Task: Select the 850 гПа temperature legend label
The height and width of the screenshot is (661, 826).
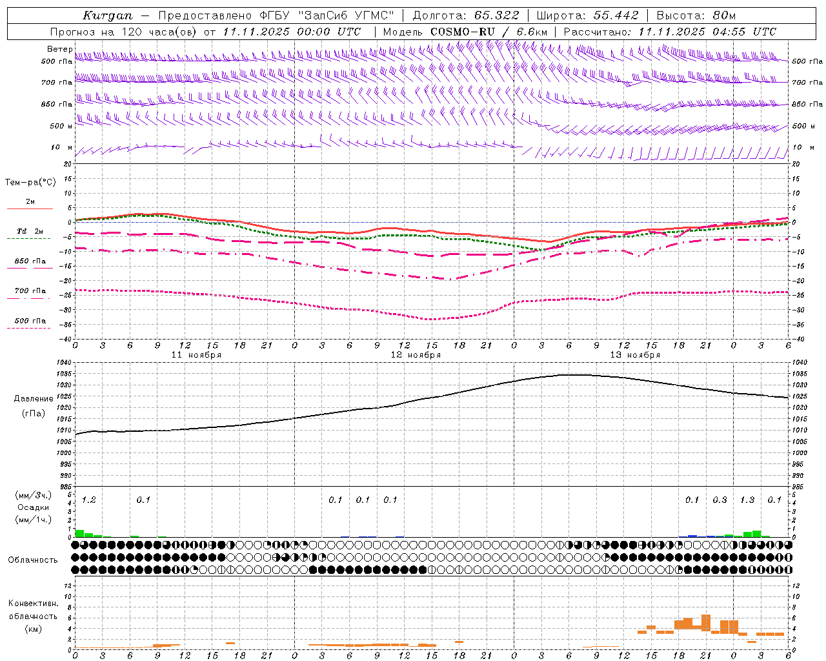Action: pyautogui.click(x=30, y=261)
